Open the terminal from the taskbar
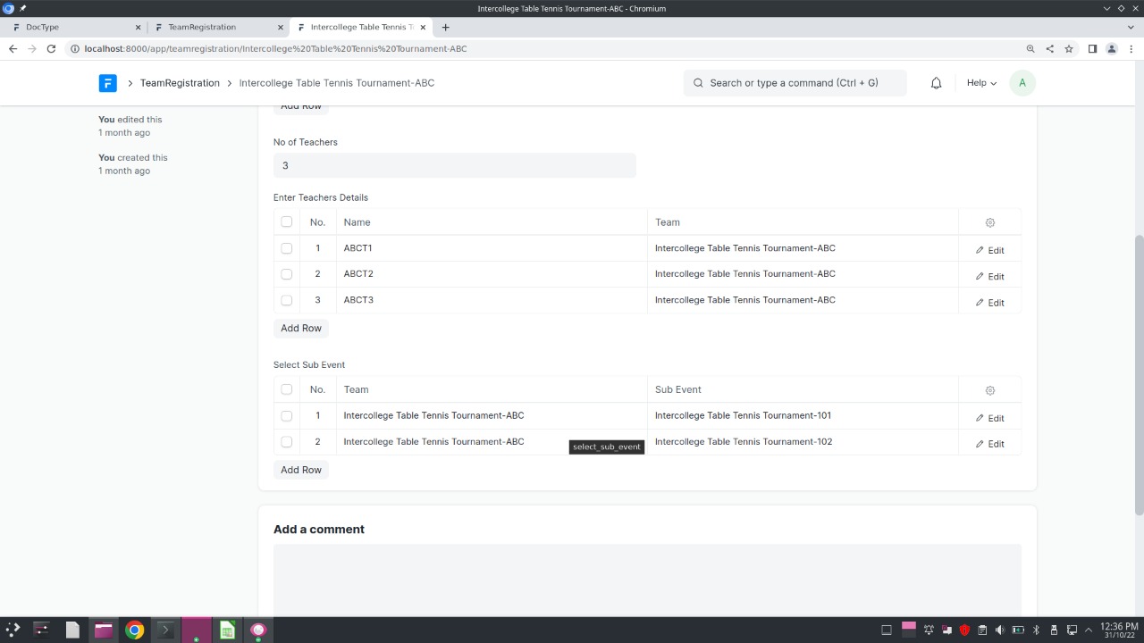Image resolution: width=1144 pixels, height=643 pixels. click(x=164, y=630)
